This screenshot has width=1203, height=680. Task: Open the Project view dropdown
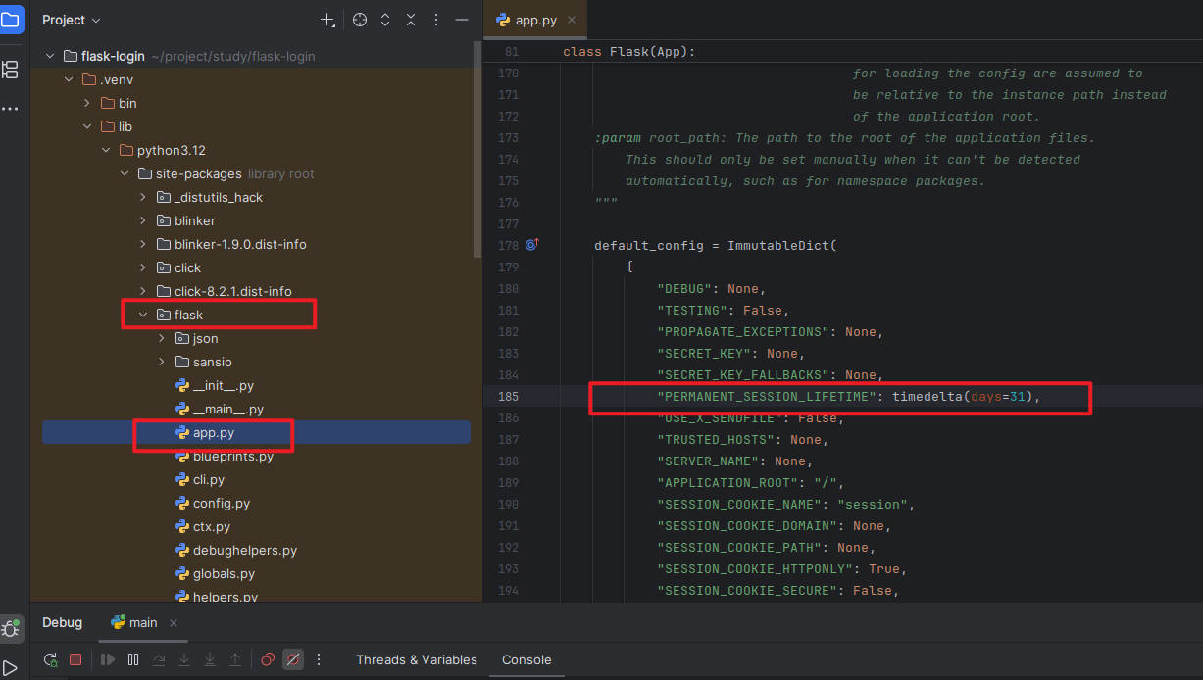pyautogui.click(x=72, y=20)
